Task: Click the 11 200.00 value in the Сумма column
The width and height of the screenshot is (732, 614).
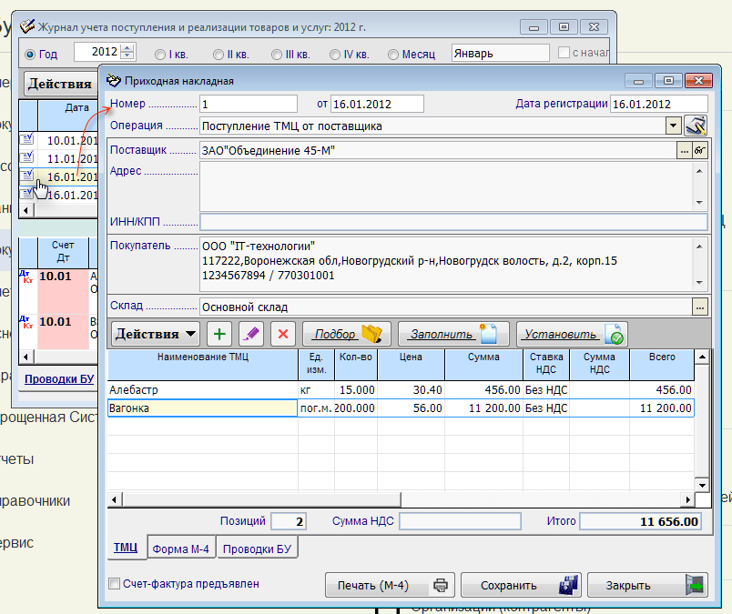Action: point(483,408)
